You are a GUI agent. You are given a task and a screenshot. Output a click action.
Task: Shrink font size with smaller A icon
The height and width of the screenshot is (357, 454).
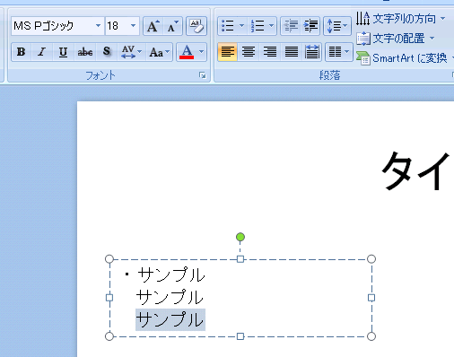coord(172,26)
